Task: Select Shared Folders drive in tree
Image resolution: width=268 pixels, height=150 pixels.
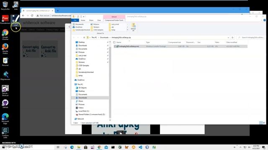Action: click(x=92, y=115)
